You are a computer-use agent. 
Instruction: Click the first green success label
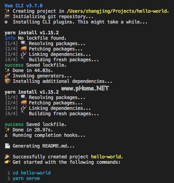coord(14,65)
